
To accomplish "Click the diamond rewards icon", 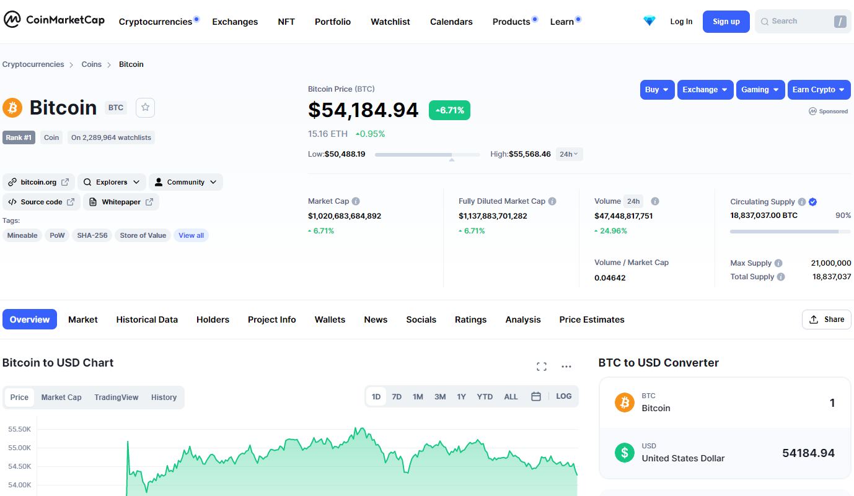I will coord(649,21).
